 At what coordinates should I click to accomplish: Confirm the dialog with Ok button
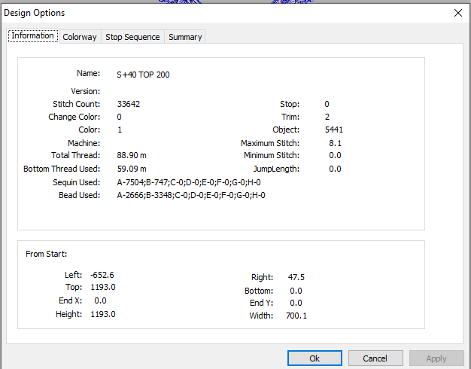coord(315,358)
